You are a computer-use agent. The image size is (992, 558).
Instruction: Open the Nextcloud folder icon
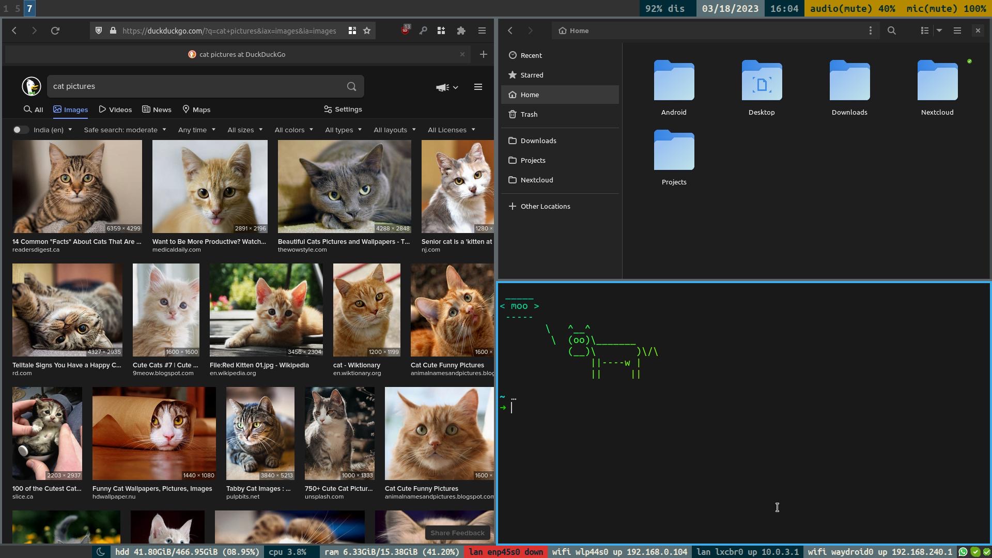point(937,81)
